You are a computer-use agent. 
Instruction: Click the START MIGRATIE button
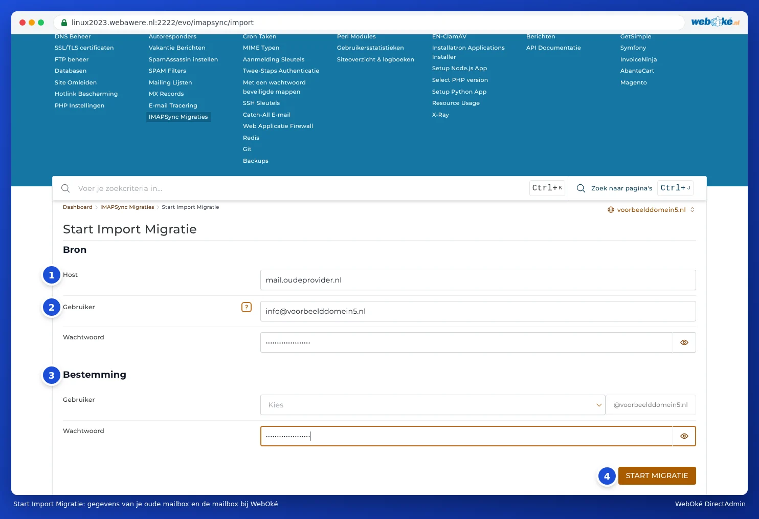(x=657, y=475)
